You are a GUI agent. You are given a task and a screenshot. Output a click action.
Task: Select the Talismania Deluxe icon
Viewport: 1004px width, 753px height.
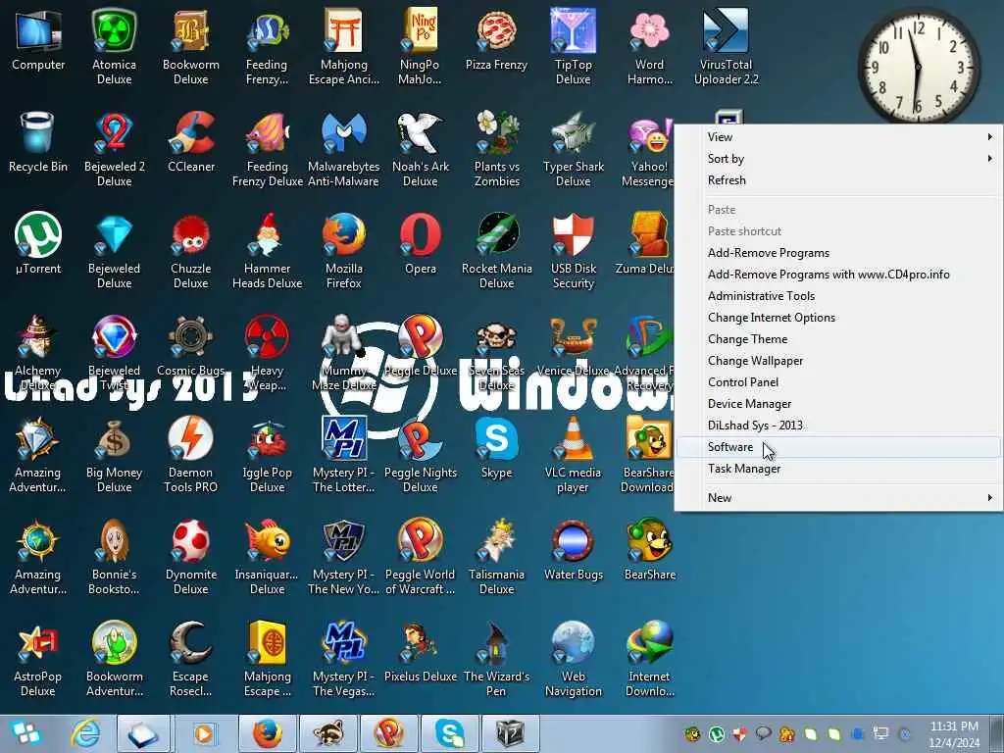coord(497,557)
